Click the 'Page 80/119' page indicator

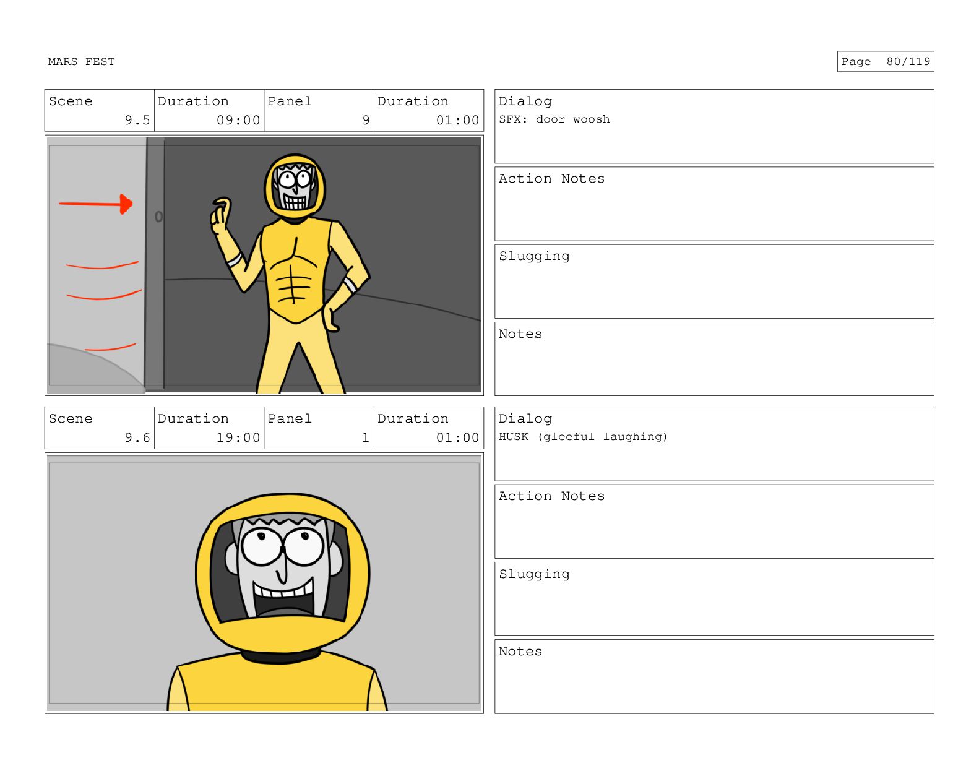[885, 62]
